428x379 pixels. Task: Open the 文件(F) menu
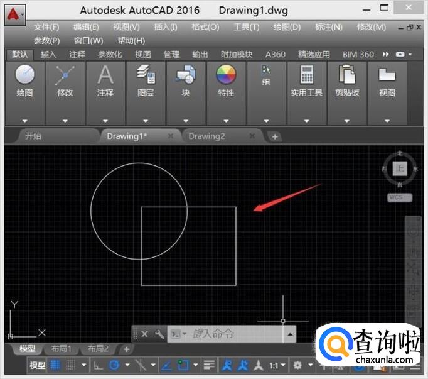point(46,27)
